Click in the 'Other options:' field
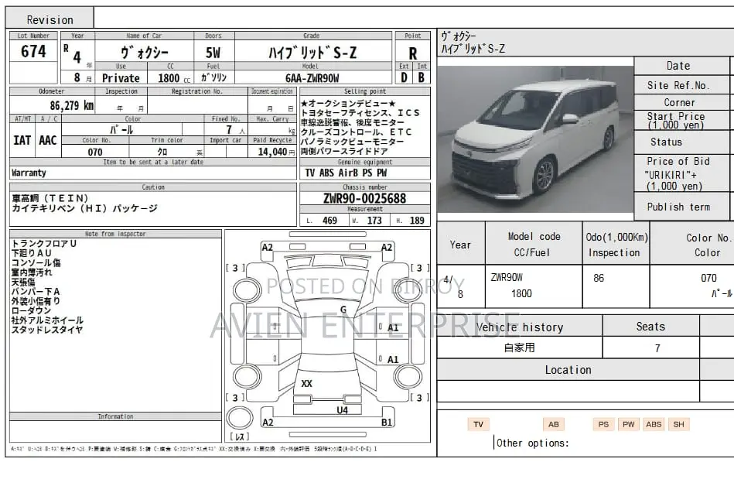This screenshot has height=493, width=734. pos(532,443)
